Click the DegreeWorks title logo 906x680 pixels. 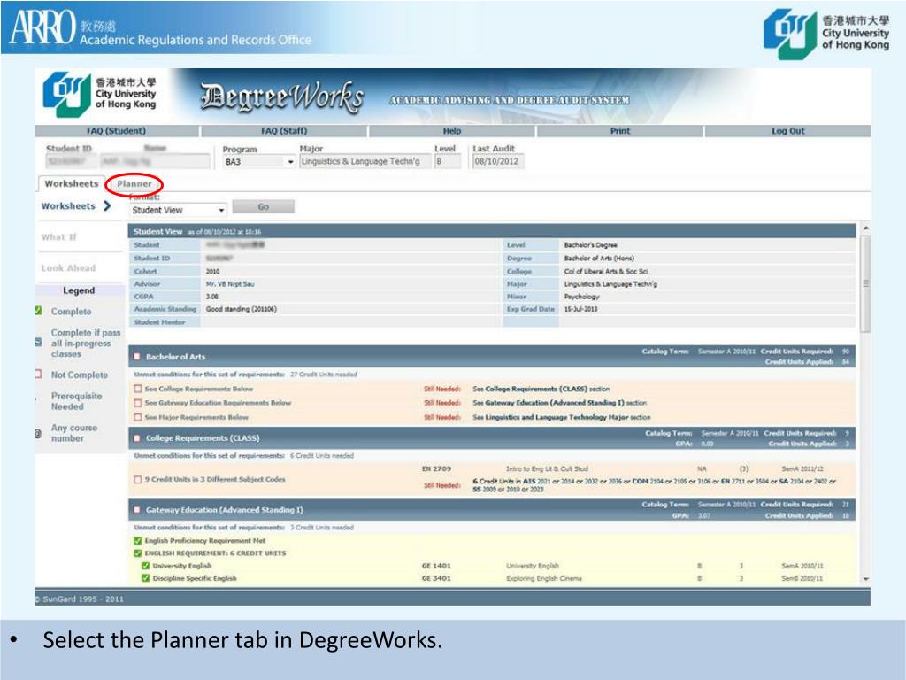click(282, 97)
